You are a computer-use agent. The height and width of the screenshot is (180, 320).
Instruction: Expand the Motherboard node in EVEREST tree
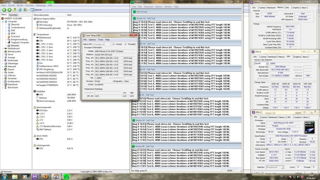(3, 49)
